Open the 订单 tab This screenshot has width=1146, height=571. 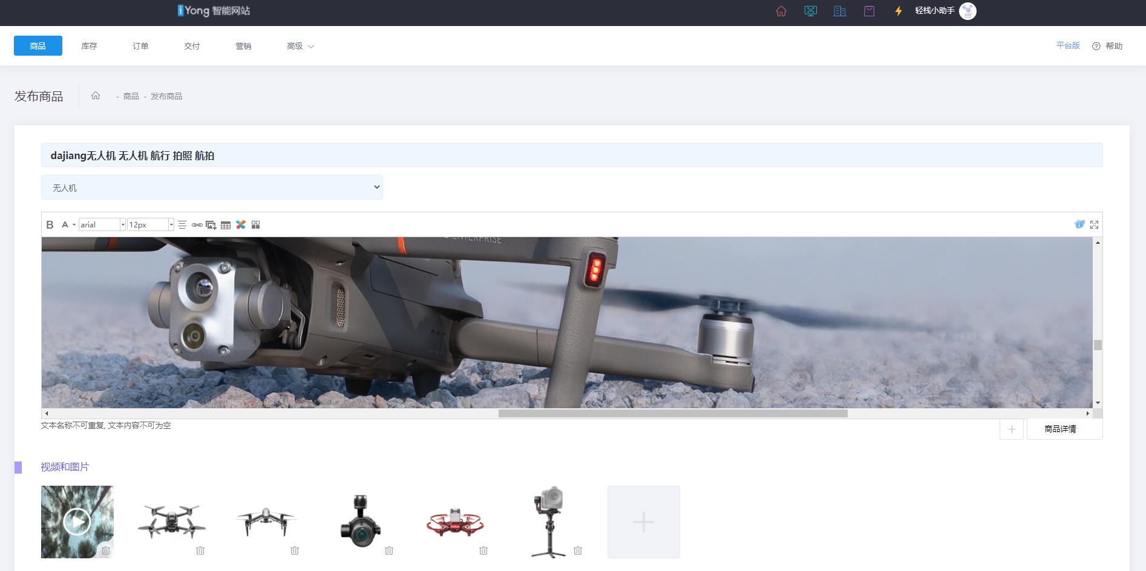[x=140, y=46]
